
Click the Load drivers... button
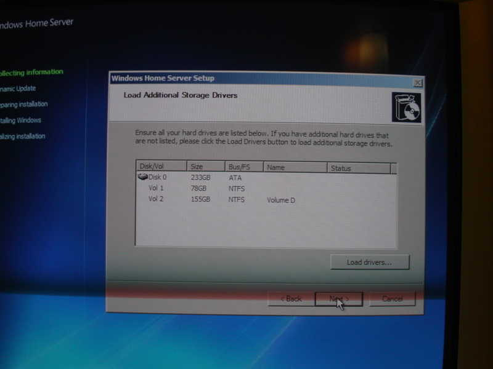(x=370, y=262)
